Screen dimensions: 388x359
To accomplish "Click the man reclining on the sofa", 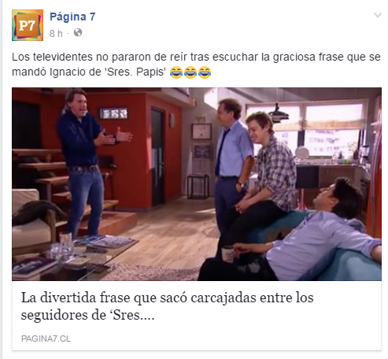I will pos(301,231).
